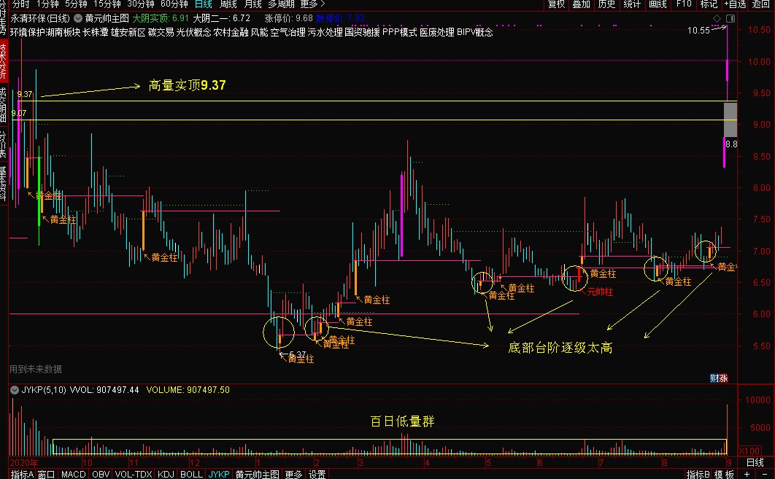Open the 历史 history view

(x=606, y=4)
